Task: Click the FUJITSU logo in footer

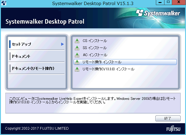Action: [173, 129]
